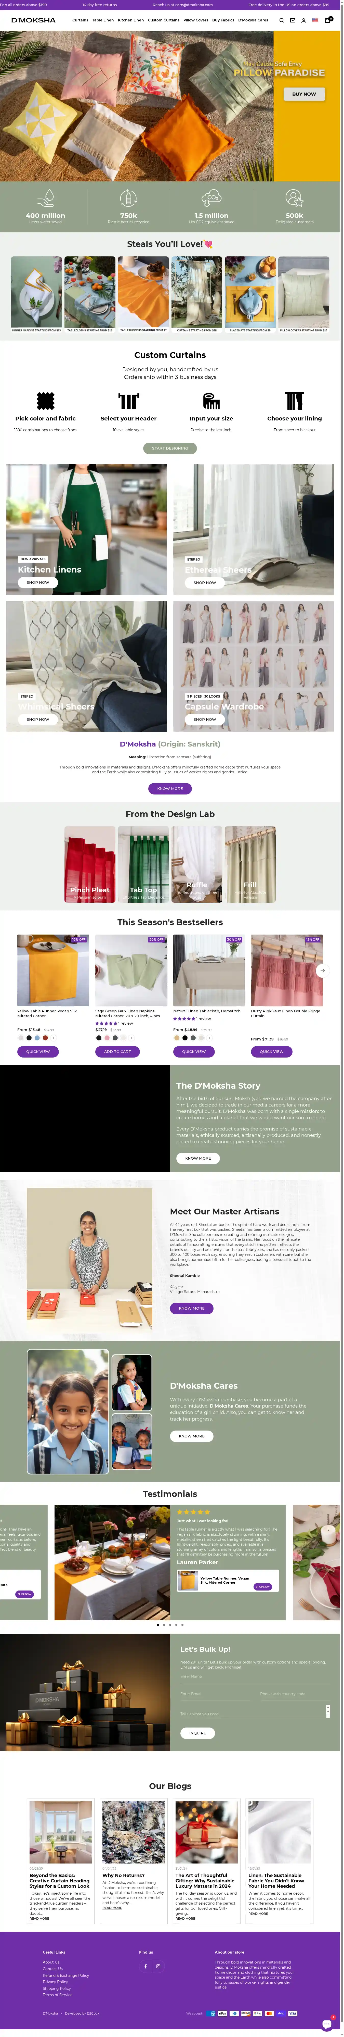Pick the black swatch under Yellow Table Runner

[29, 1037]
